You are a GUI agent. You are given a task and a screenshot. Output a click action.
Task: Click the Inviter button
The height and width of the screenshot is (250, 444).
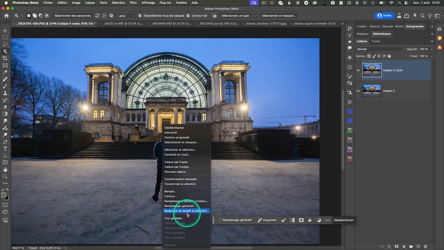[x=384, y=16]
